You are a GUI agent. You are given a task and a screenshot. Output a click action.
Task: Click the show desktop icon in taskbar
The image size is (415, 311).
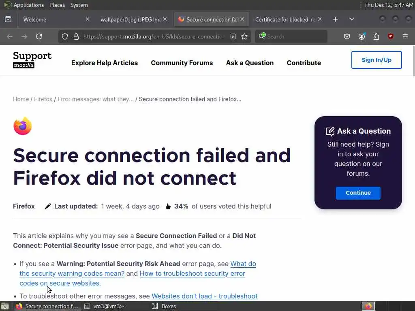tap(5, 306)
